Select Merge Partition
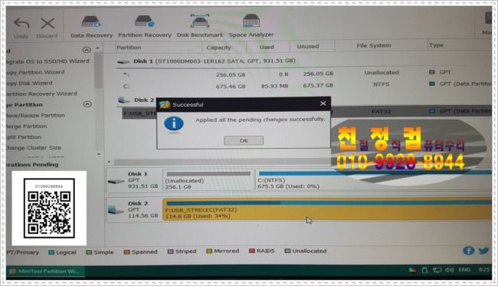The height and width of the screenshot is (286, 498). [26, 127]
